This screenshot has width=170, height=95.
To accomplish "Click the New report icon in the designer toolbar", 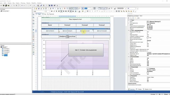I will 34,8.
